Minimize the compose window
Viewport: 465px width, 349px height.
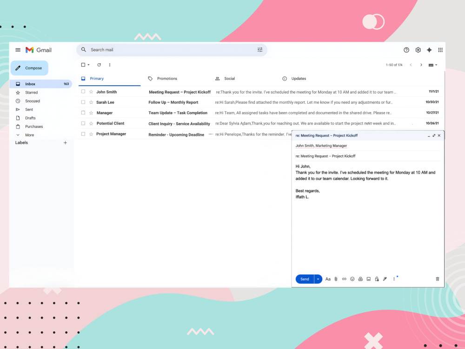(x=429, y=135)
